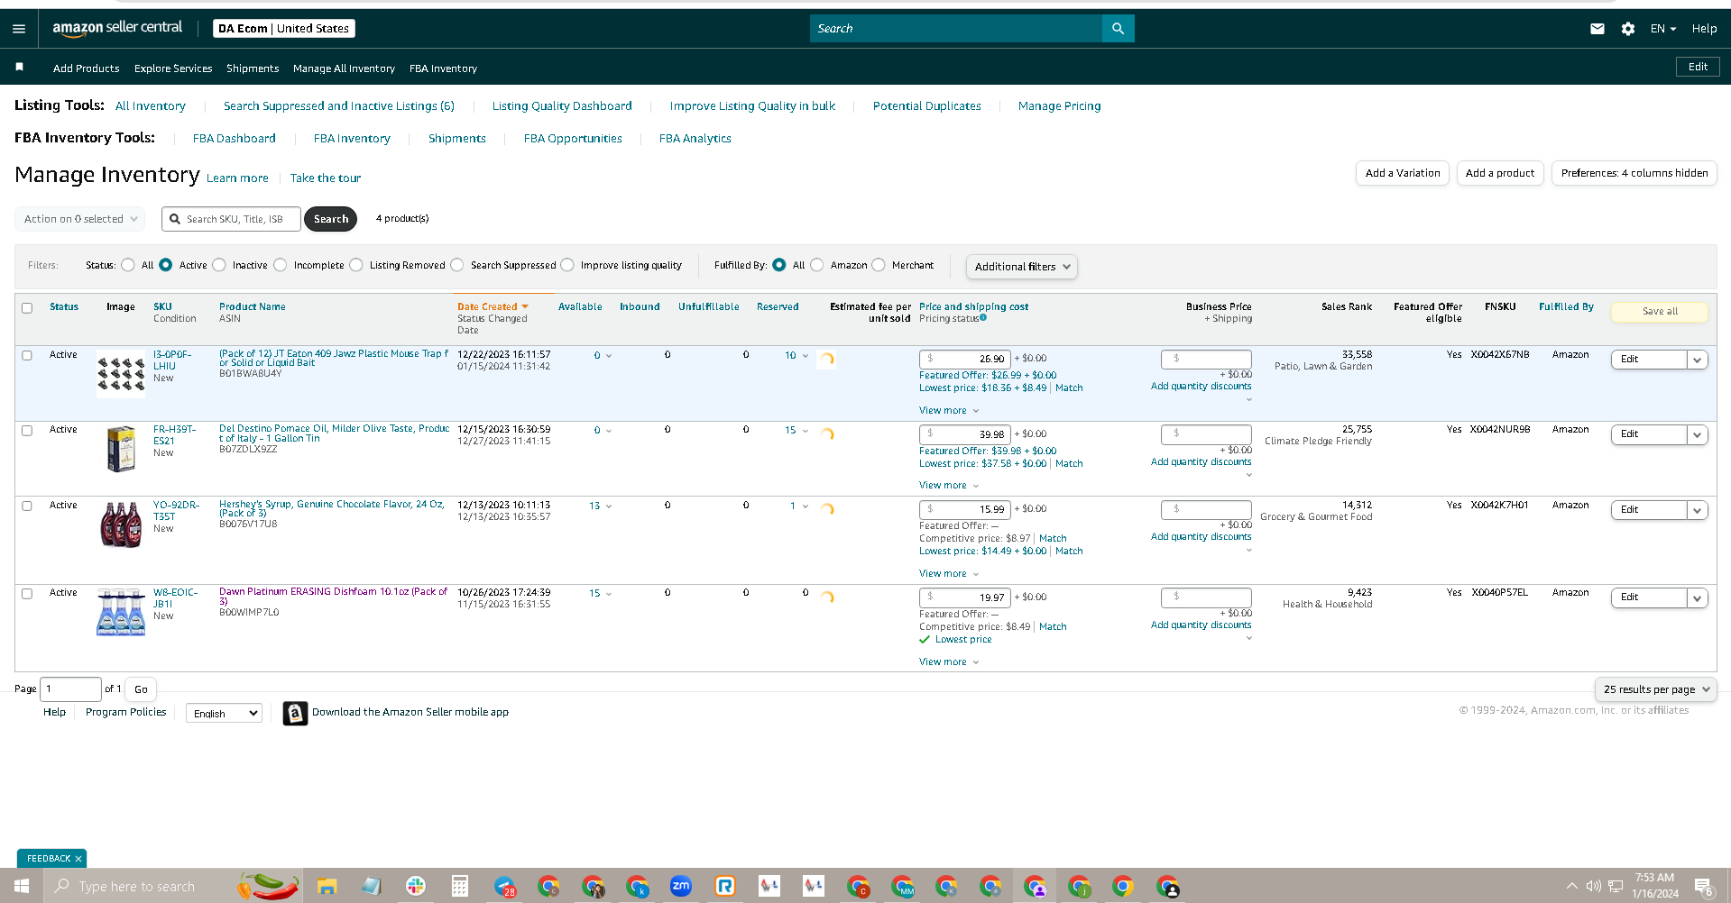
Task: Open Explore Services in the nav bar
Action: click(173, 68)
